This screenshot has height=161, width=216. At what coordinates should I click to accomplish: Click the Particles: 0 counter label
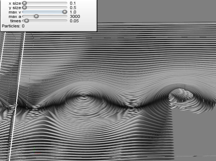(x=13, y=26)
